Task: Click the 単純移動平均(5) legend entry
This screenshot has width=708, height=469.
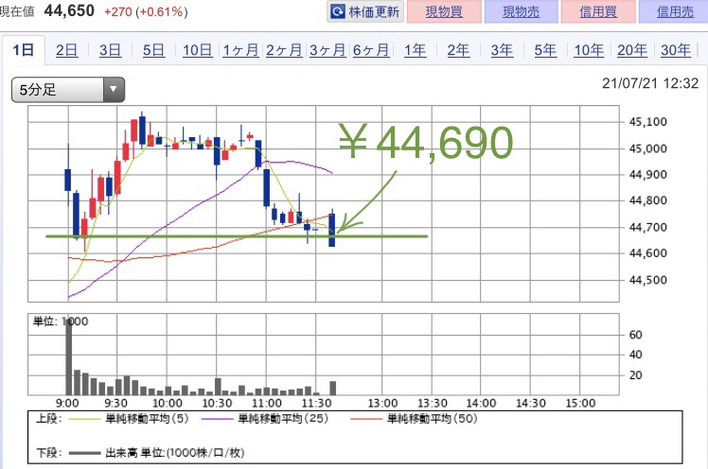Action: click(129, 419)
